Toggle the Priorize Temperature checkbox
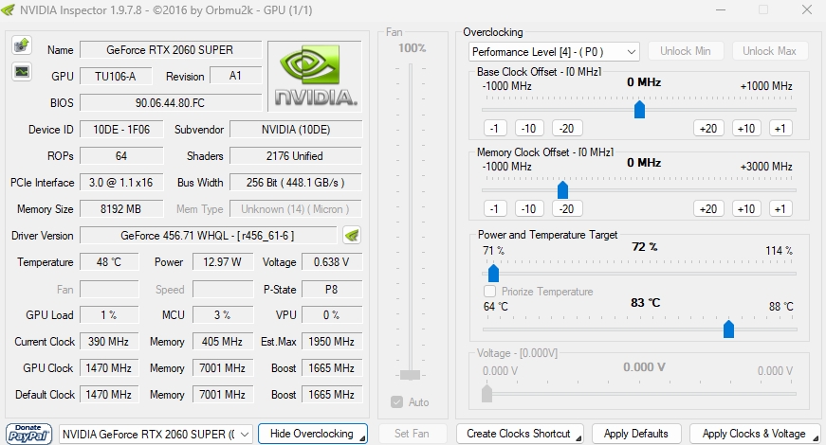Viewport: 826px width, 445px height. pyautogui.click(x=490, y=292)
